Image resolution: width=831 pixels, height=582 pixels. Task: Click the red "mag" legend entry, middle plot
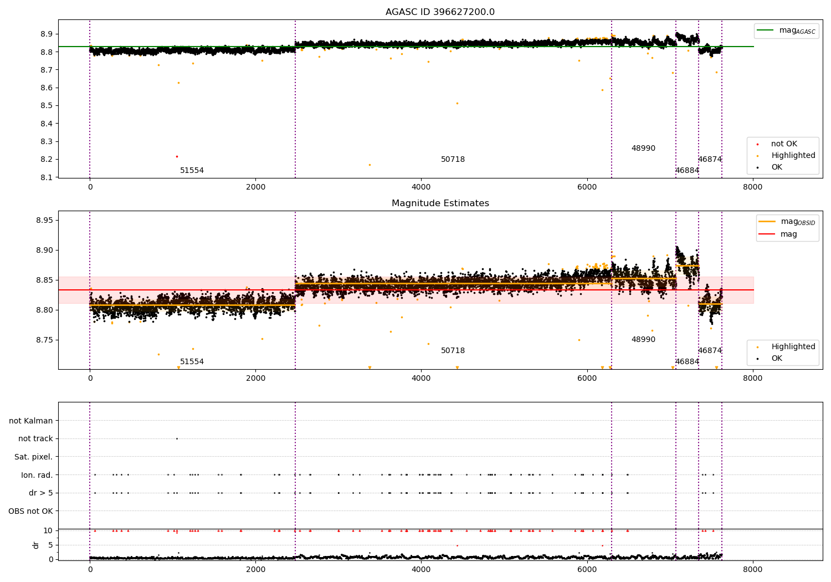tap(778, 234)
